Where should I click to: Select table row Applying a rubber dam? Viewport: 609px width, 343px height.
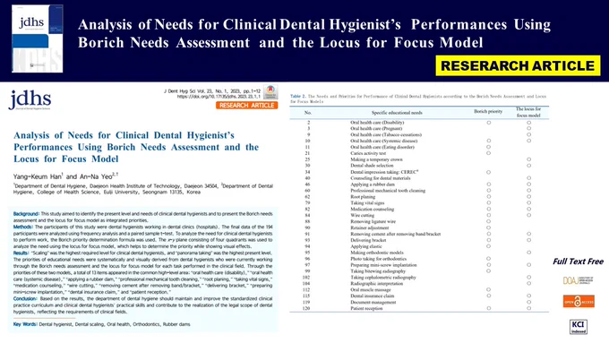tap(419, 184)
